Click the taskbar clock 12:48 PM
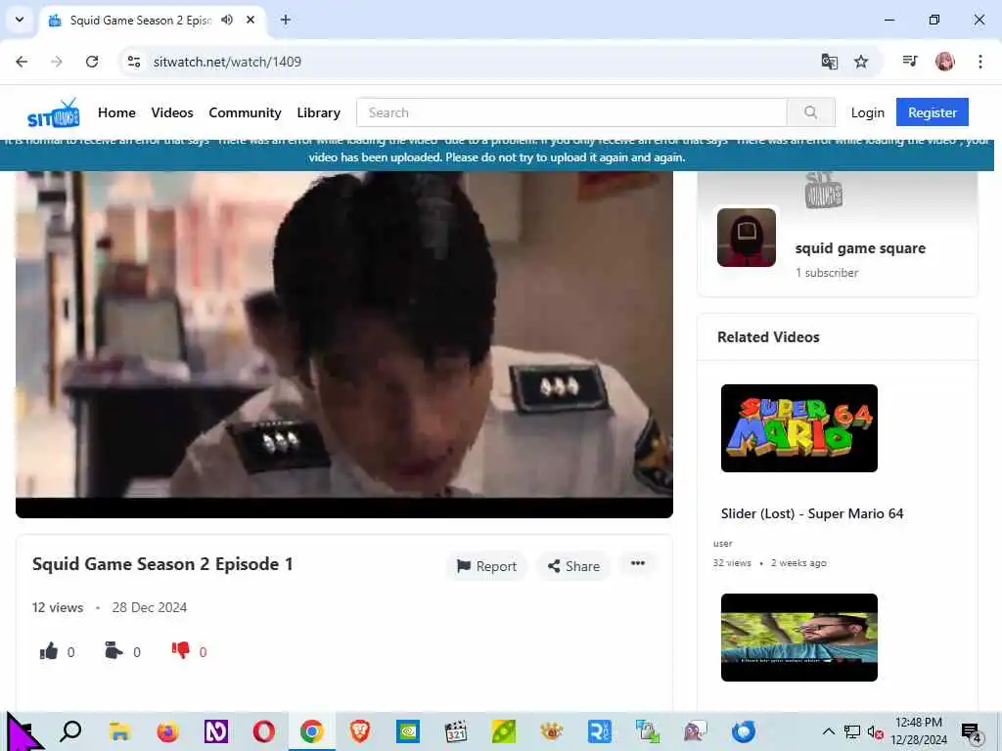This screenshot has height=751, width=1002. (x=918, y=723)
